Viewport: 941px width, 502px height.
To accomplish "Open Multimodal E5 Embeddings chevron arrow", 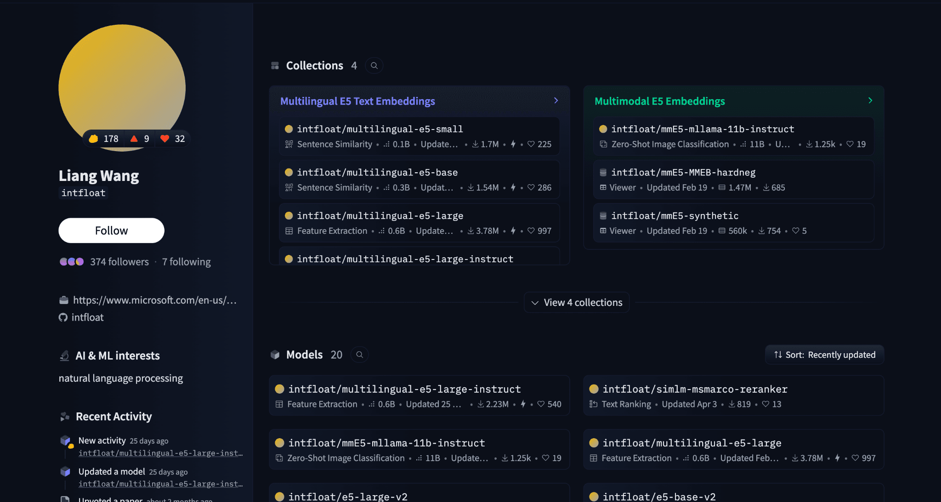I will click(x=870, y=101).
